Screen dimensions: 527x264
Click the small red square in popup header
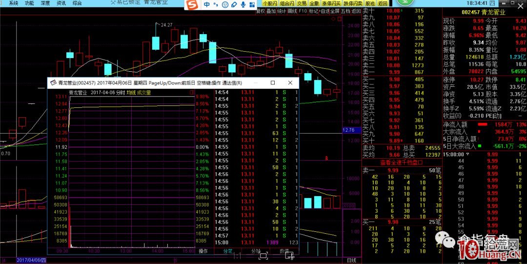coord(192,93)
